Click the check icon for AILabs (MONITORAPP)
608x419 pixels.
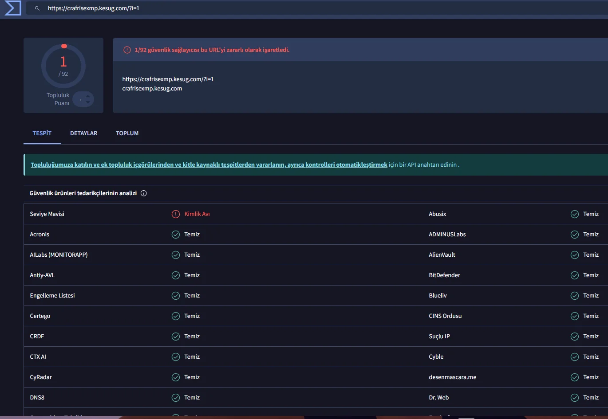click(x=176, y=255)
